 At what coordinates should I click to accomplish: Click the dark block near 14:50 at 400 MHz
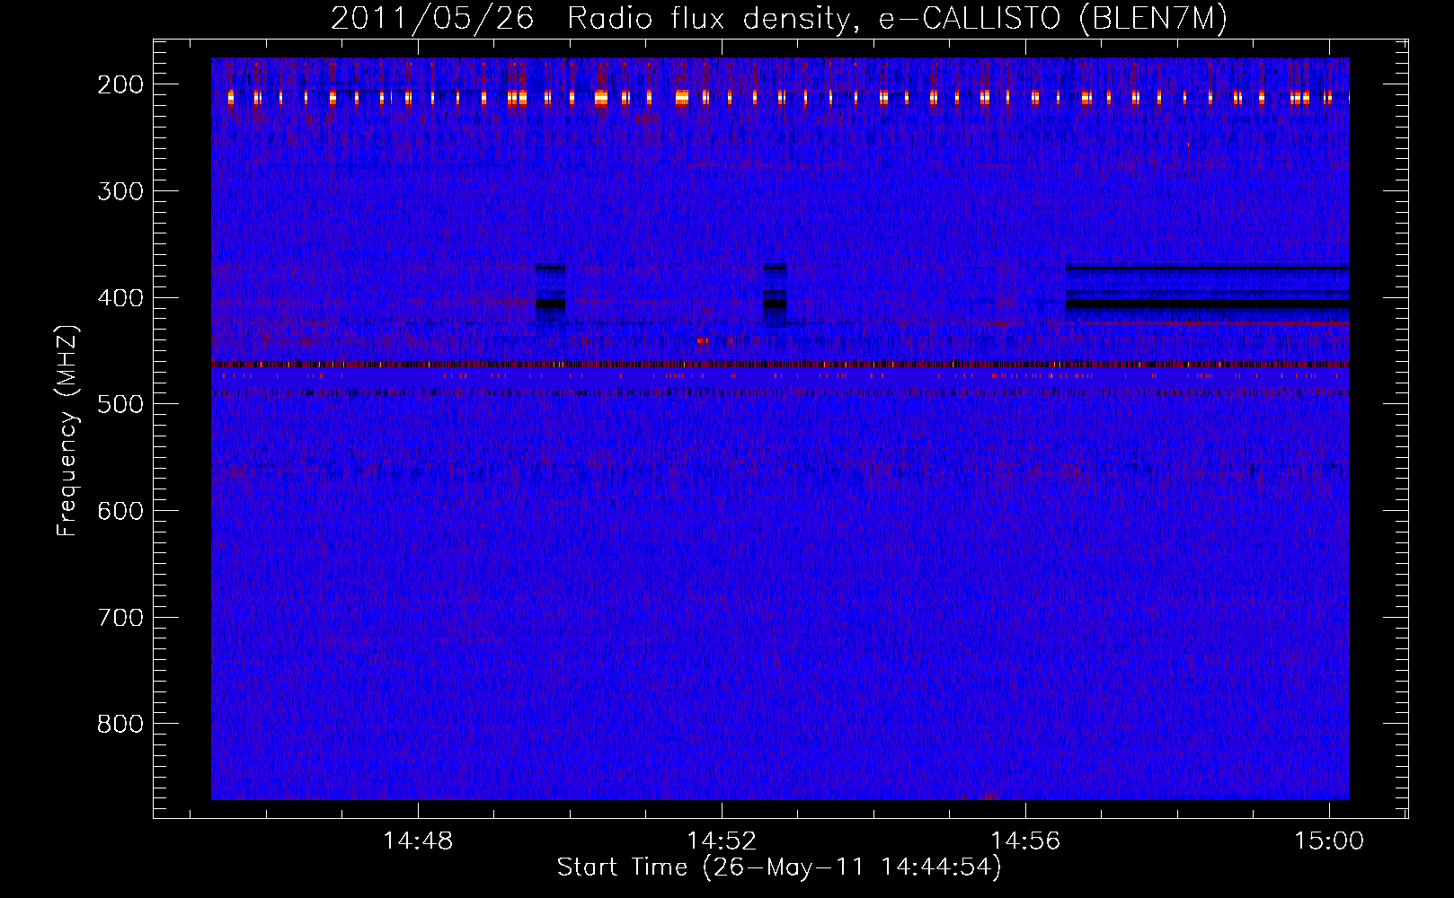point(550,296)
